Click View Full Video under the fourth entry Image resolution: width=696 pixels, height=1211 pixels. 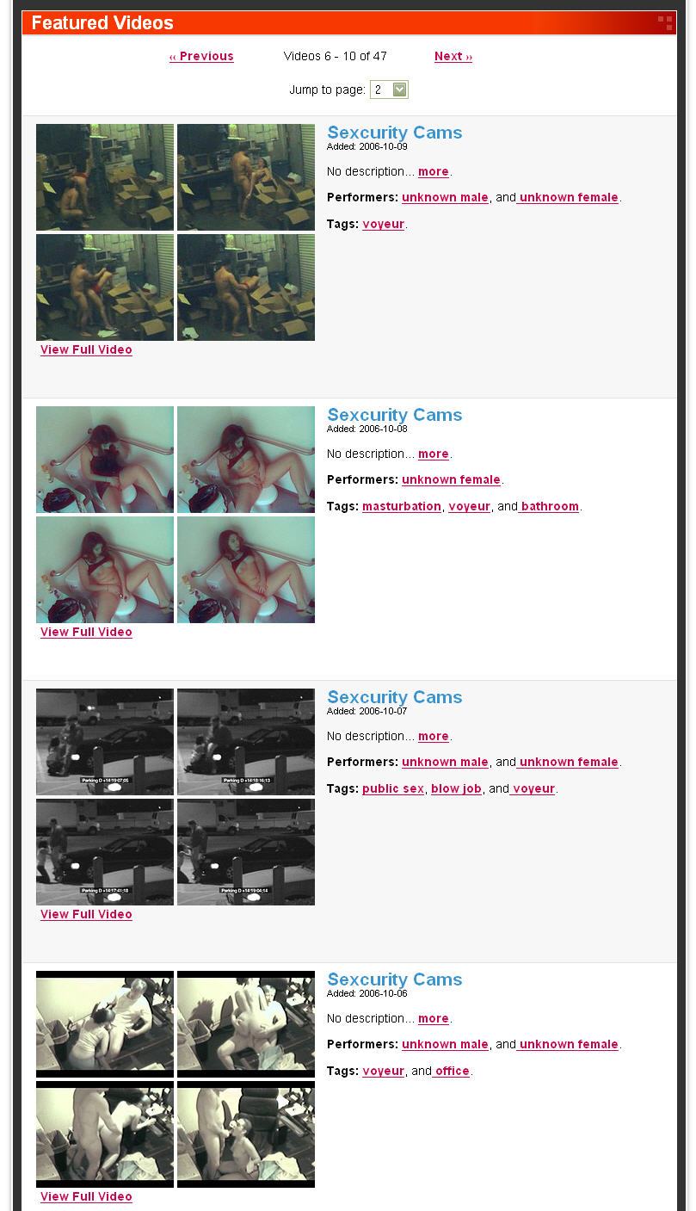point(86,1196)
